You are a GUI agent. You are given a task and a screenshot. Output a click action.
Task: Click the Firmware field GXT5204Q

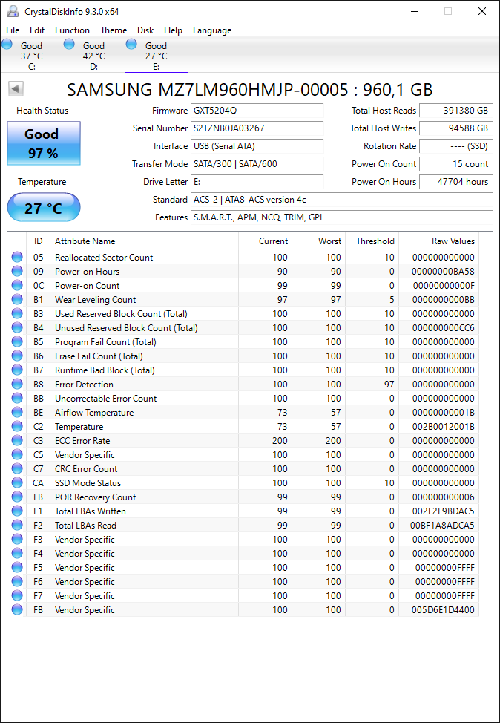(257, 111)
